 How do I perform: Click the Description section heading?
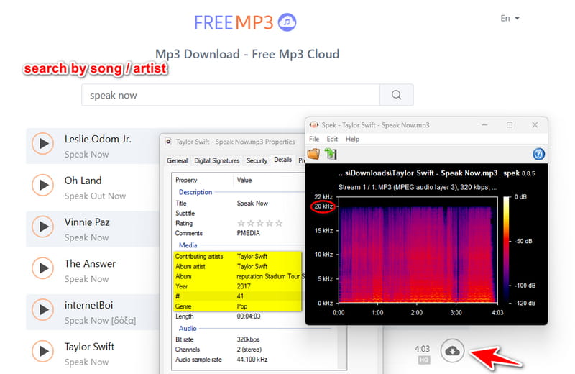tap(195, 192)
